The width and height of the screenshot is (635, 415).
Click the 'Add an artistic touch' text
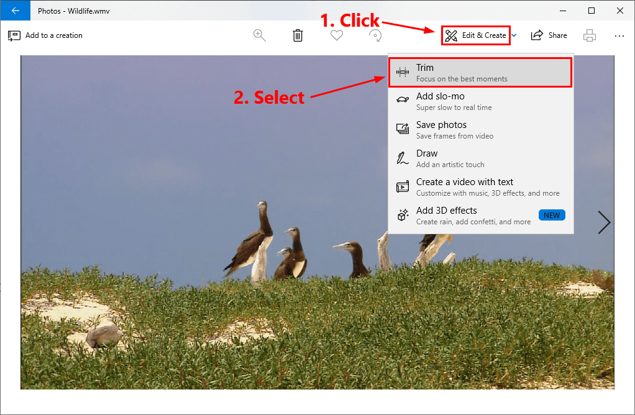(450, 165)
